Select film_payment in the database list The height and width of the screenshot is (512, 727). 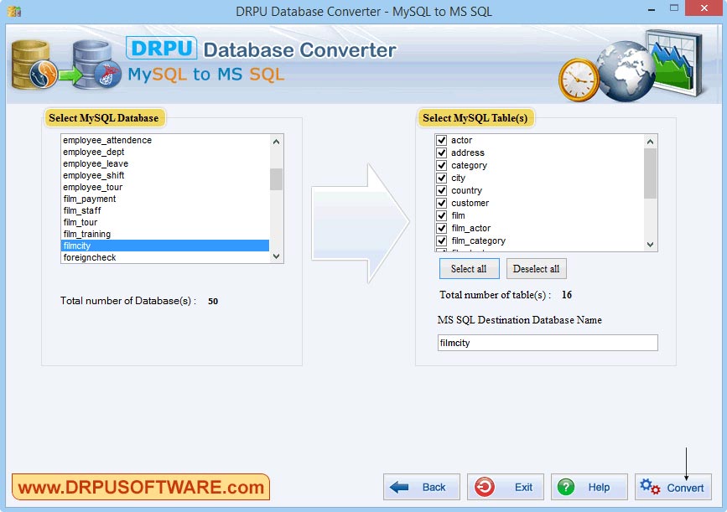[89, 199]
